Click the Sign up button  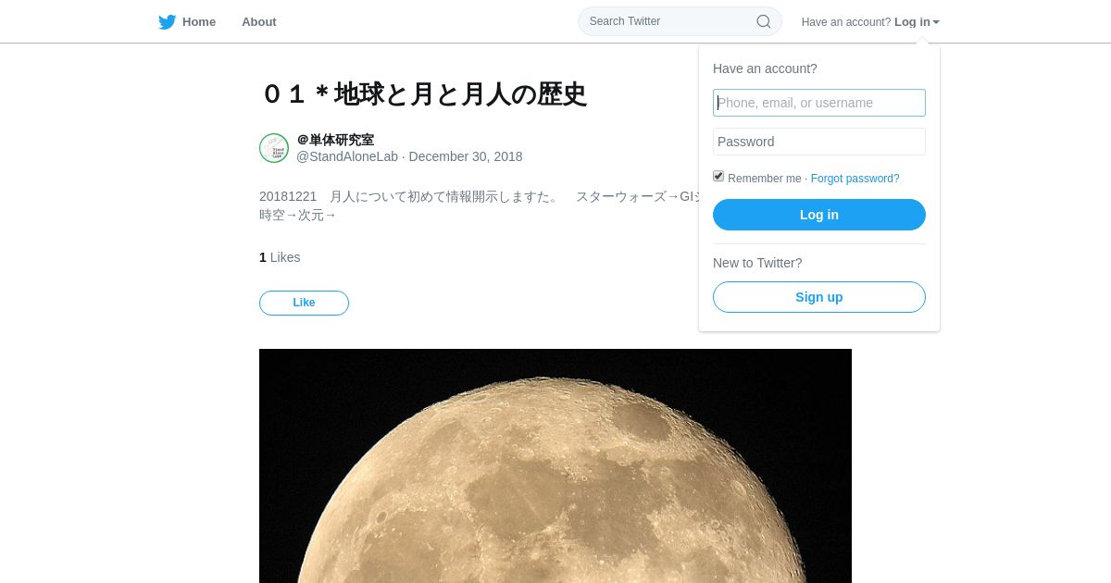(819, 297)
